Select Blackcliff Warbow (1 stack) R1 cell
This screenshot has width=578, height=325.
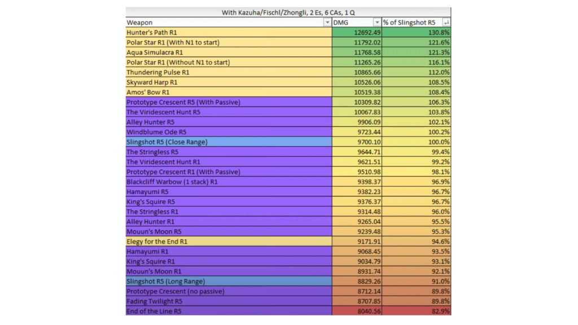(229, 182)
